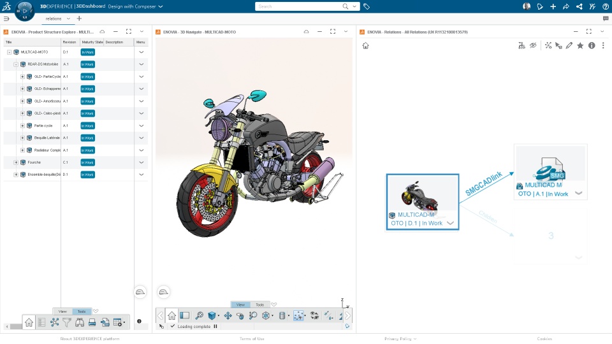Expand the Bequille Latérale node
612x344 pixels.
(23, 138)
